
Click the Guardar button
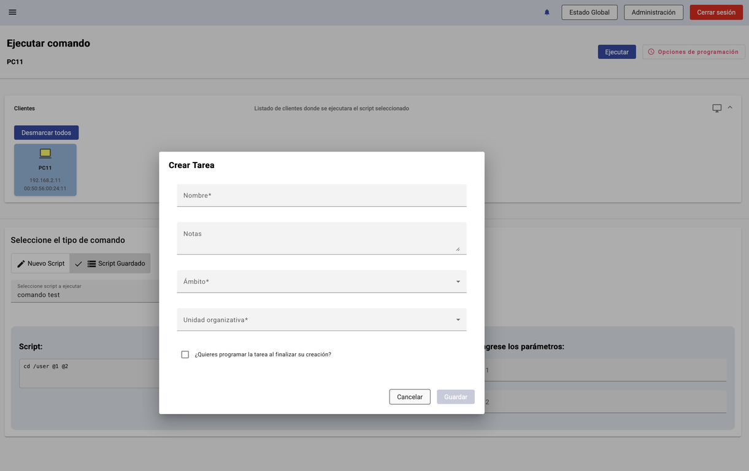click(x=456, y=397)
